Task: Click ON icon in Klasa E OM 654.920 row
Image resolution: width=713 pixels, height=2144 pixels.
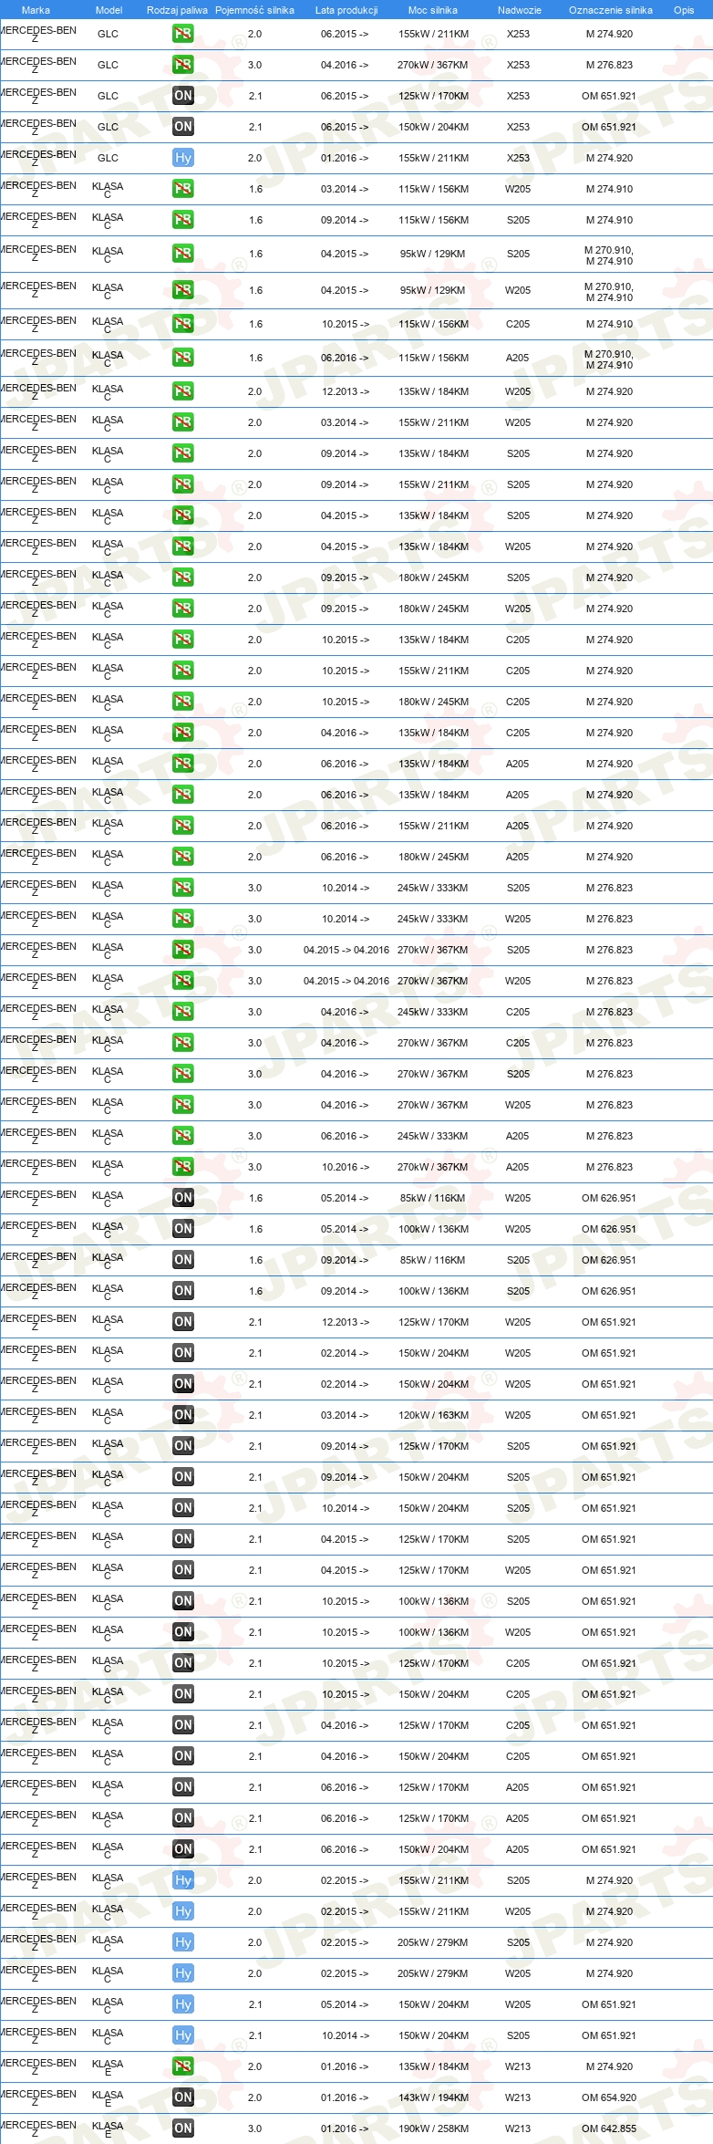Action: point(183,2097)
